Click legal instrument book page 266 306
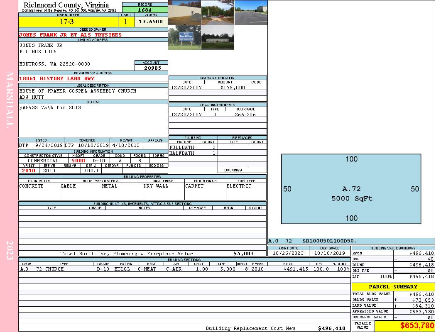The image size is (436, 332). pos(245,115)
